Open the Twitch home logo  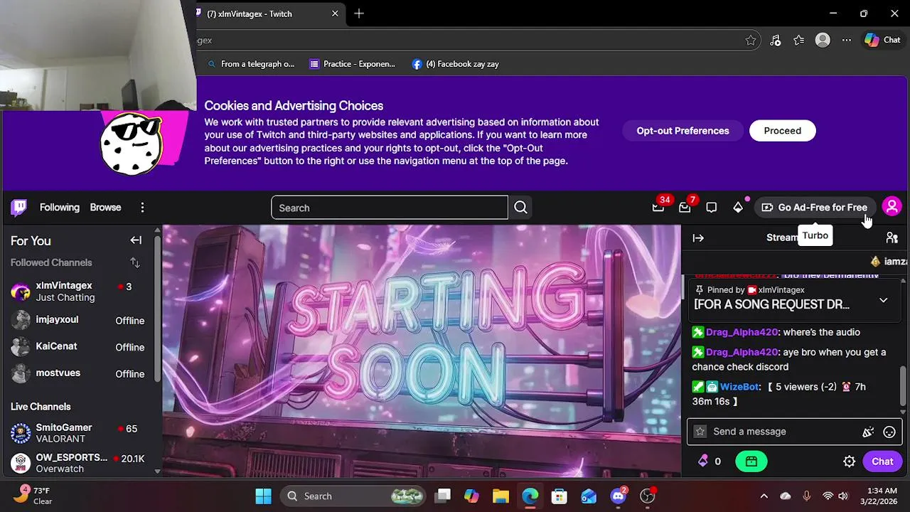click(19, 208)
